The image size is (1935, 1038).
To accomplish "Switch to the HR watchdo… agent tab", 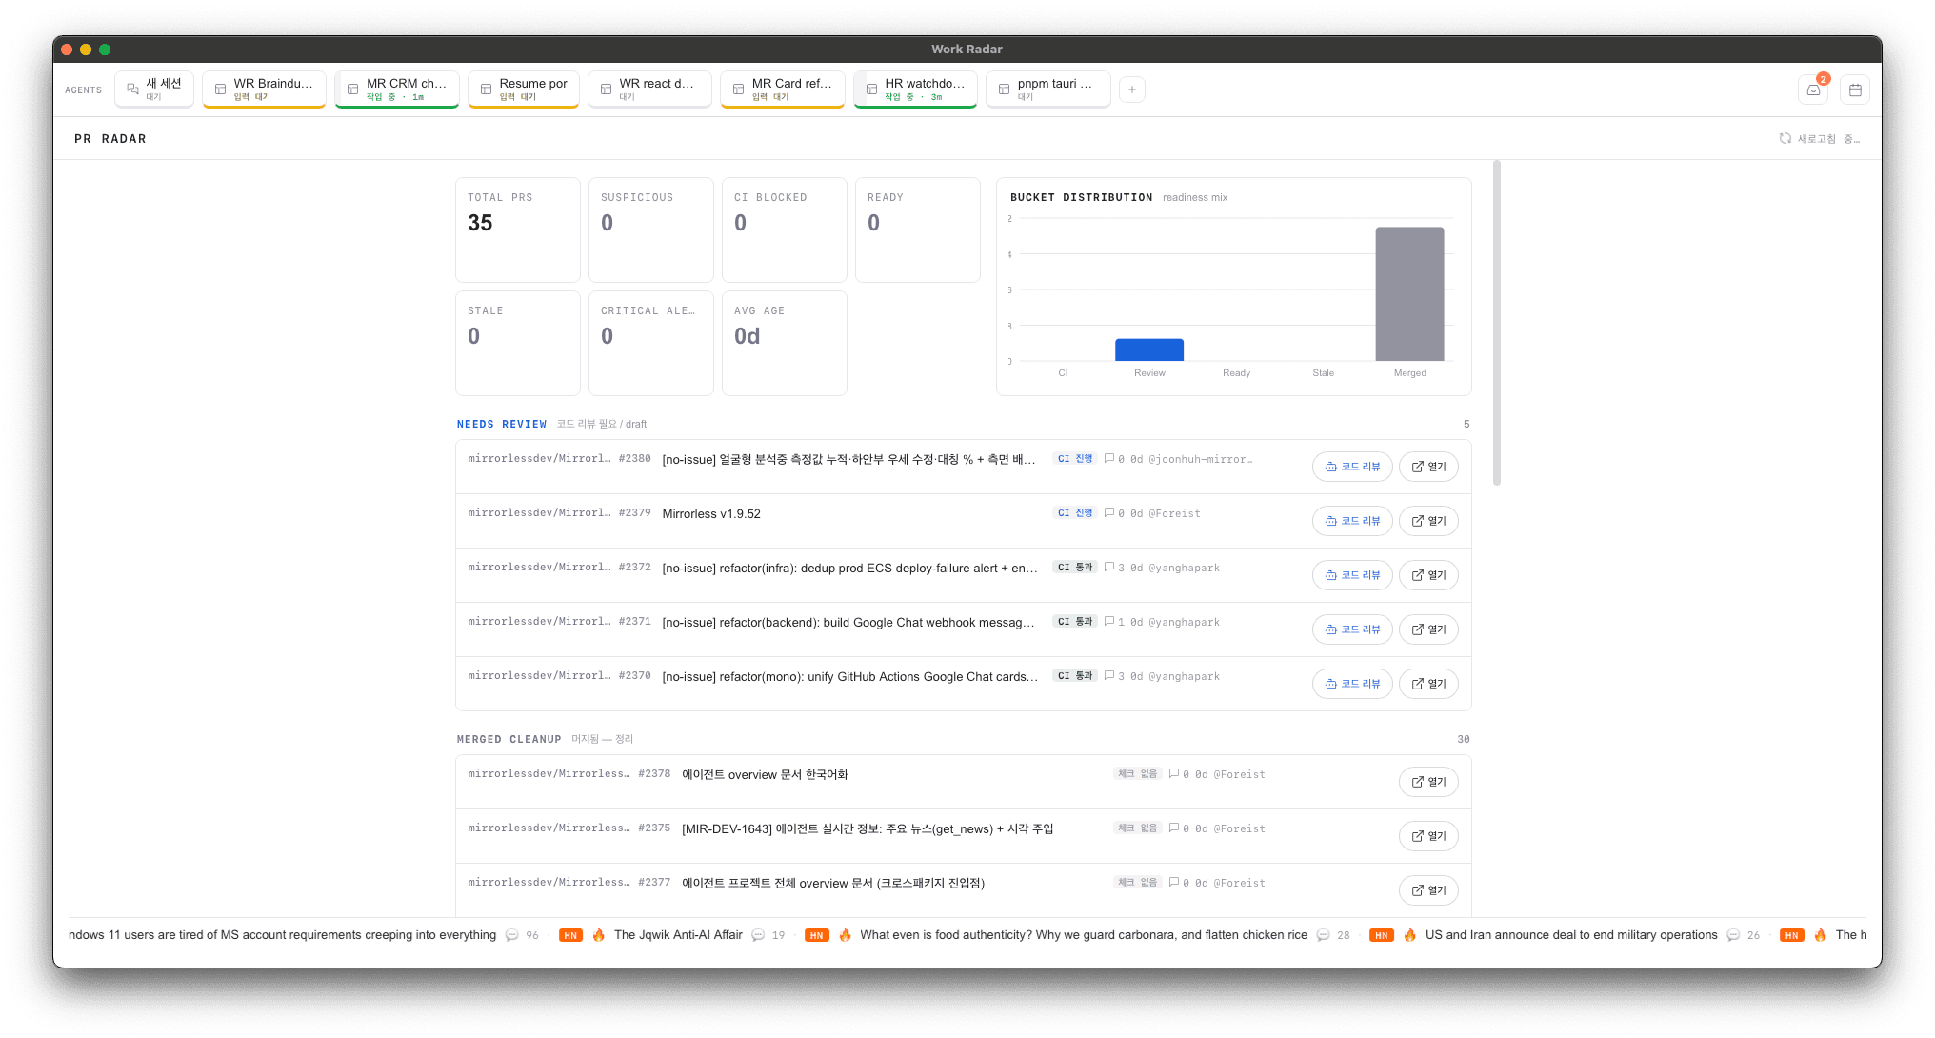I will pos(915,90).
